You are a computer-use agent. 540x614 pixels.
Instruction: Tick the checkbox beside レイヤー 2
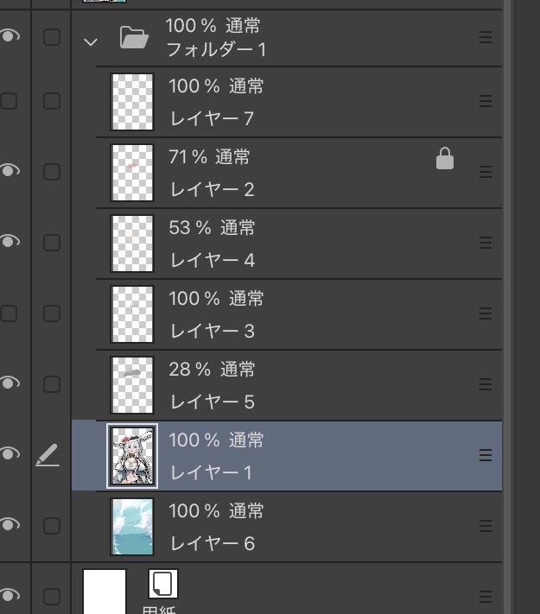tap(52, 172)
